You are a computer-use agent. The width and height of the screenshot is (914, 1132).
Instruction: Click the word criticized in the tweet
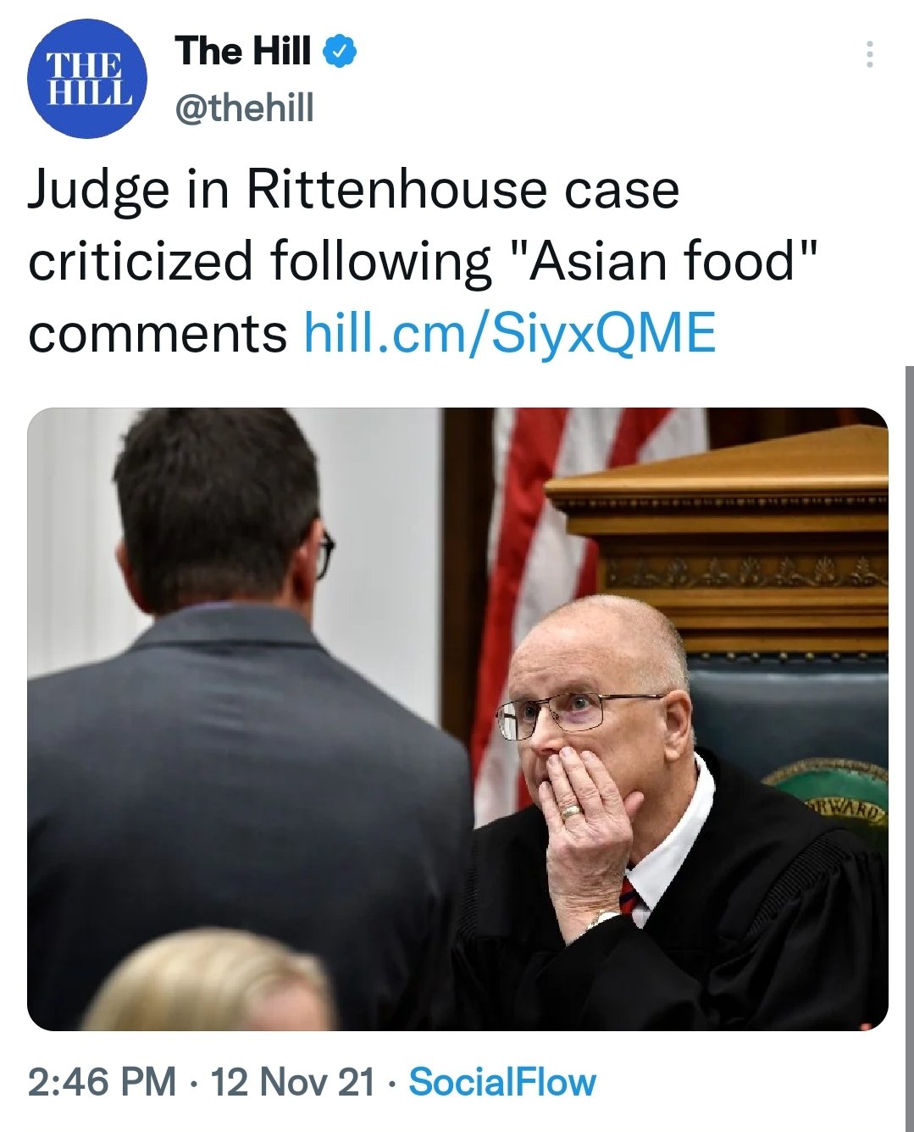141,261
